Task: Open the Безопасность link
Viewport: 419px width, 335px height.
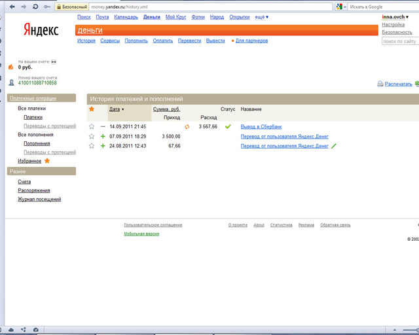Action: coord(397,32)
